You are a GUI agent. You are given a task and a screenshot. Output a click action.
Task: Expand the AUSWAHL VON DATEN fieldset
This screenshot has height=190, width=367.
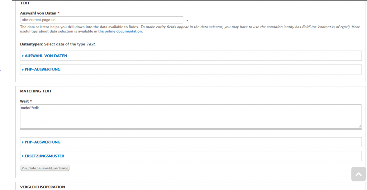click(x=46, y=56)
